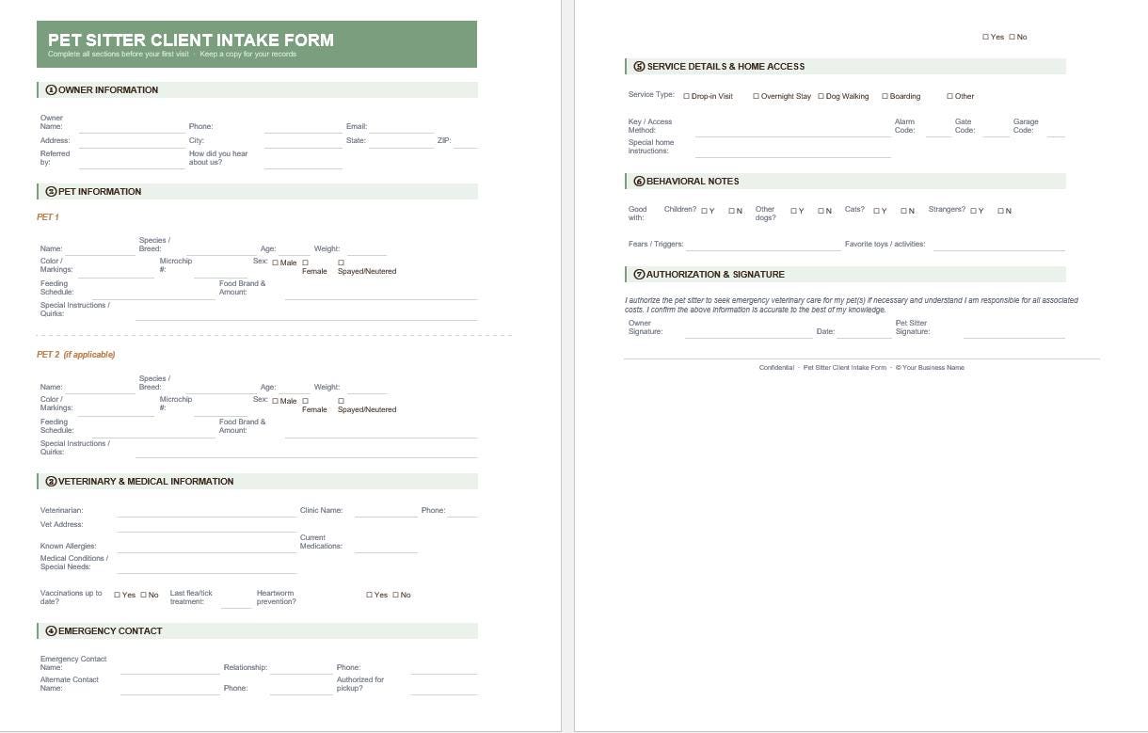
Task: Tick the Female checkbox under Pet 1
Action: [x=305, y=263]
